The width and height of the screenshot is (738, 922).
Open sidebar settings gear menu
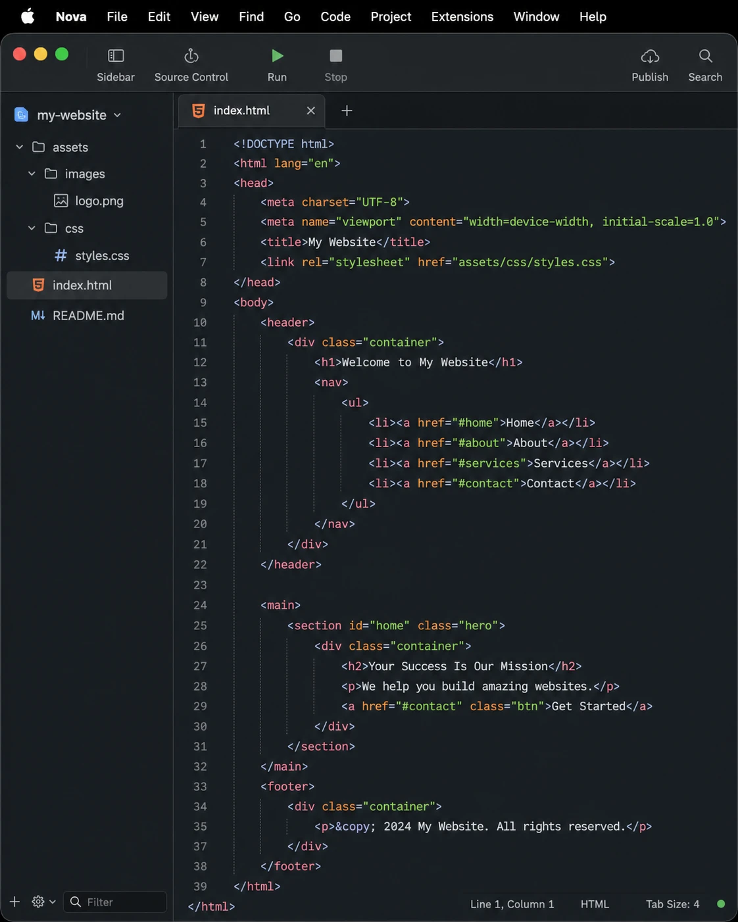(x=38, y=902)
